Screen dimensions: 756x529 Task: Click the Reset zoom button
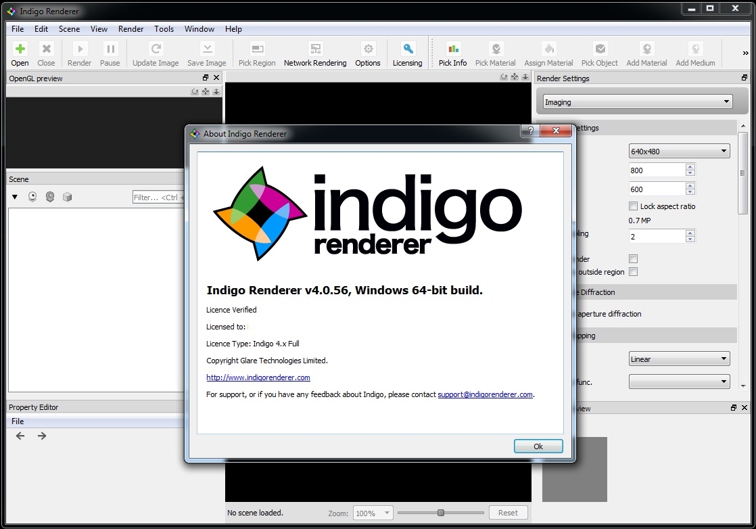point(509,513)
